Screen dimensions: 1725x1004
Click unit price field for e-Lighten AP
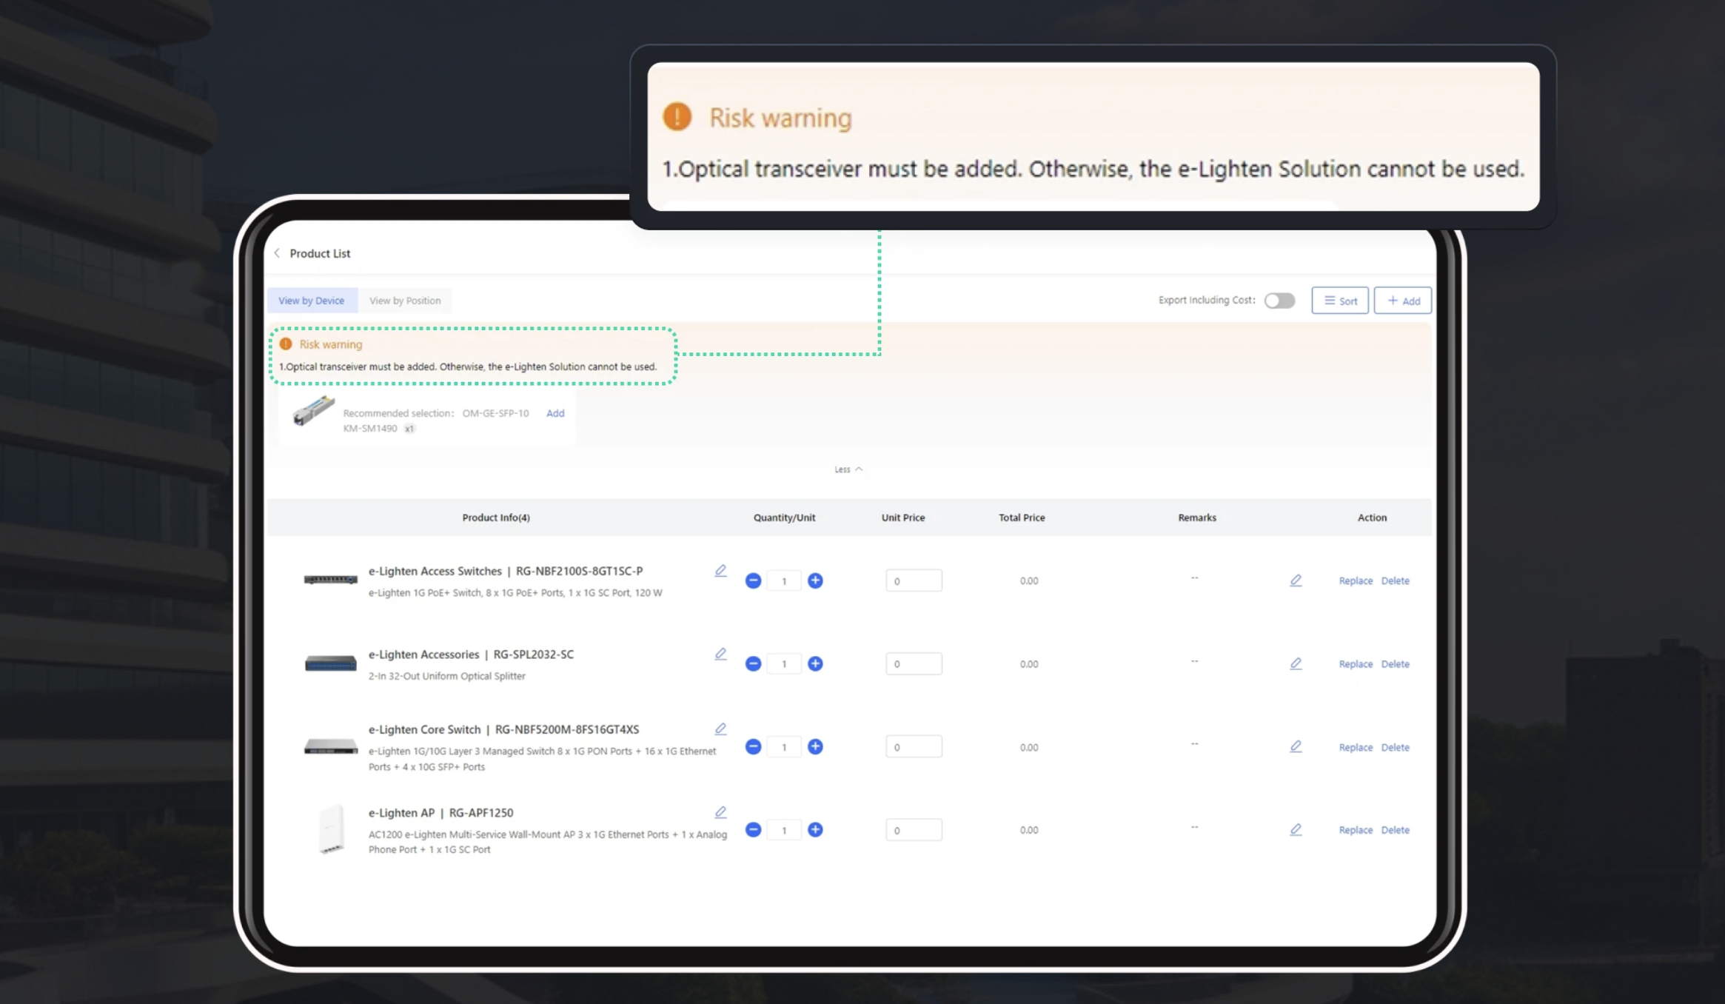(x=914, y=830)
